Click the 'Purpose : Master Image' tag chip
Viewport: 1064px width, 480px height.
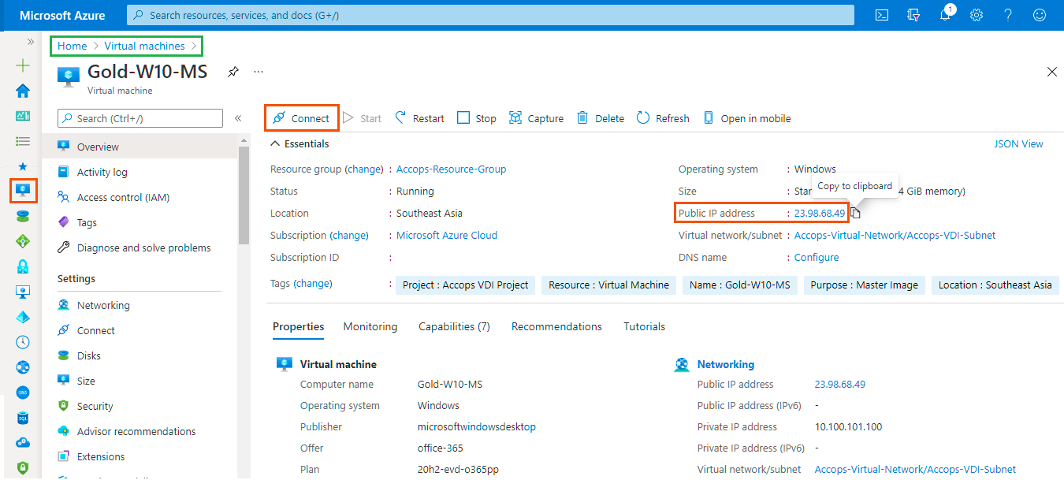[865, 285]
